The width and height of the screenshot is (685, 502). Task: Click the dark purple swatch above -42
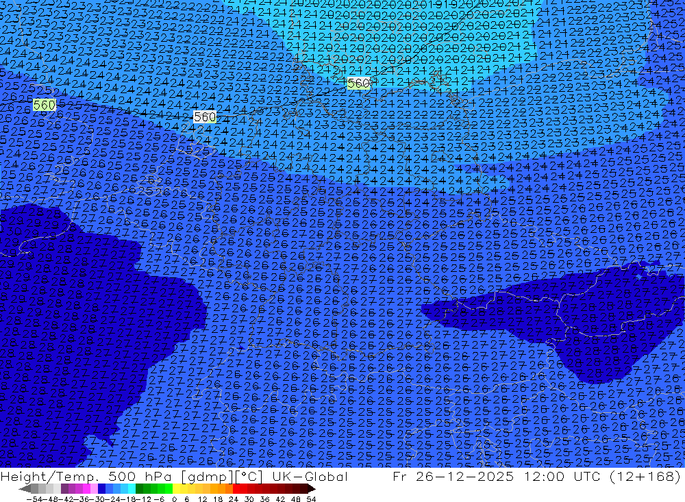click(64, 489)
